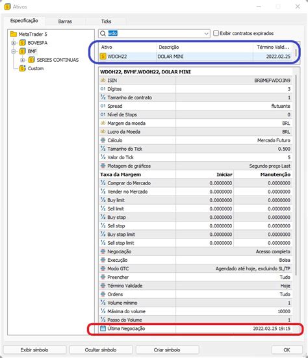The image size is (308, 358).
Task: Click the magnifier icon in search box
Action: click(103, 34)
